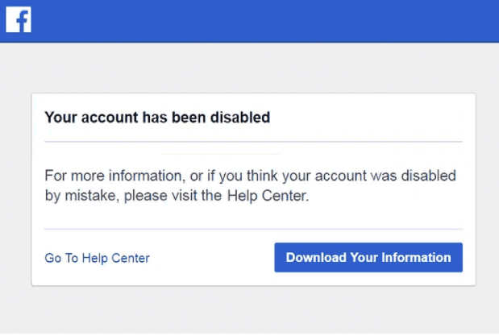Viewport: 499px width, 336px height.
Task: Click the "Your account has been disabled" heading
Action: click(x=156, y=118)
